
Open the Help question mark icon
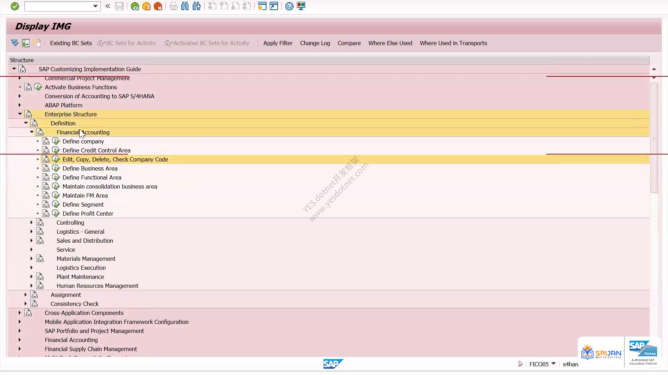pos(289,6)
